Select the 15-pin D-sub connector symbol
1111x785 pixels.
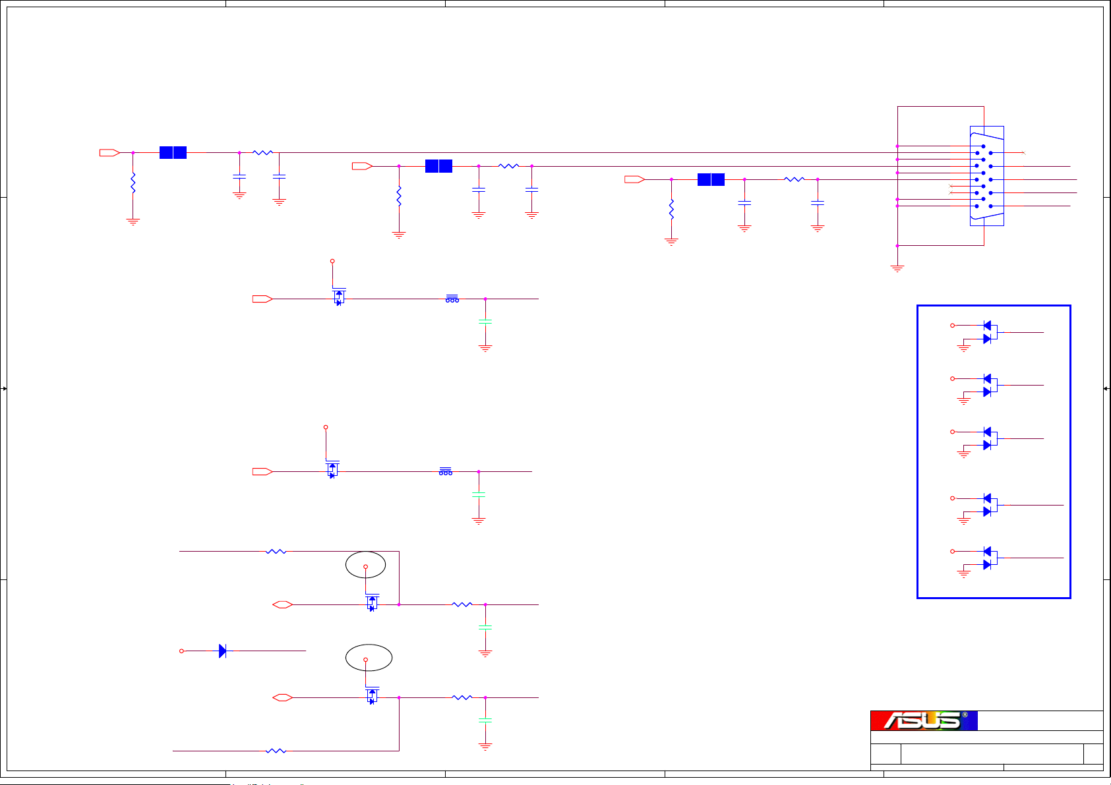986,176
